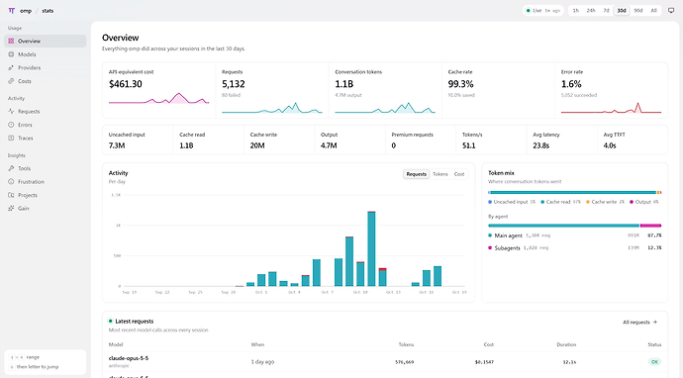Viewport: 683px width, 378px height.
Task: Open the Errors page in the sidebar
Action: (46, 125)
